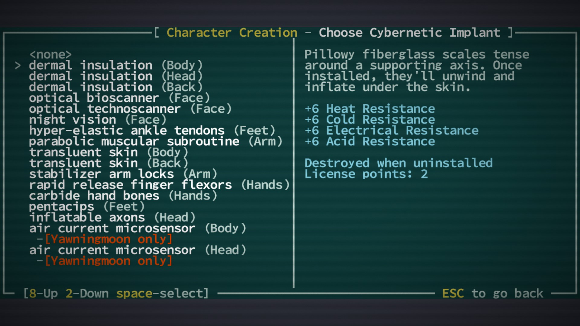
Task: Choose pentacips (Feet) implant
Action: (x=87, y=207)
